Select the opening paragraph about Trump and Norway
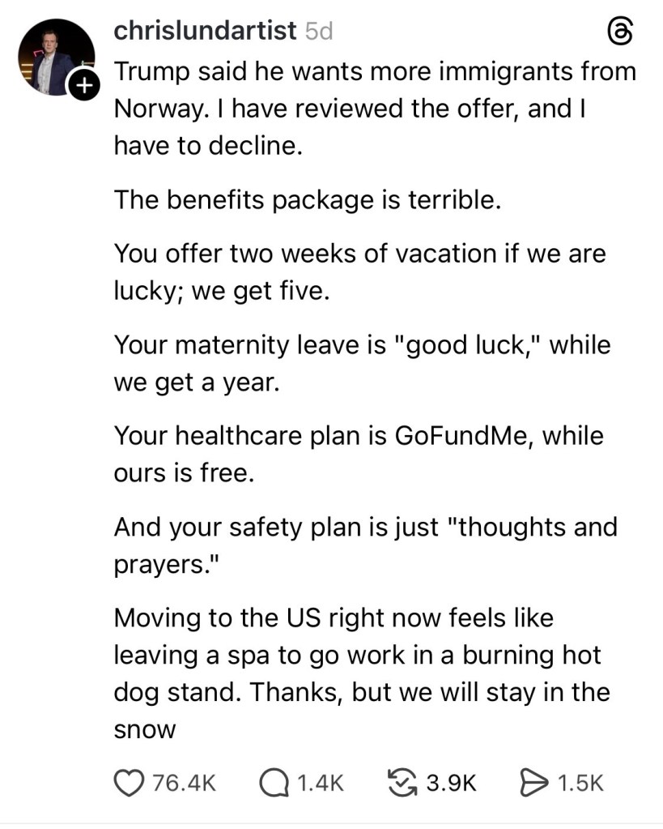This screenshot has height=829, width=663. [374, 109]
